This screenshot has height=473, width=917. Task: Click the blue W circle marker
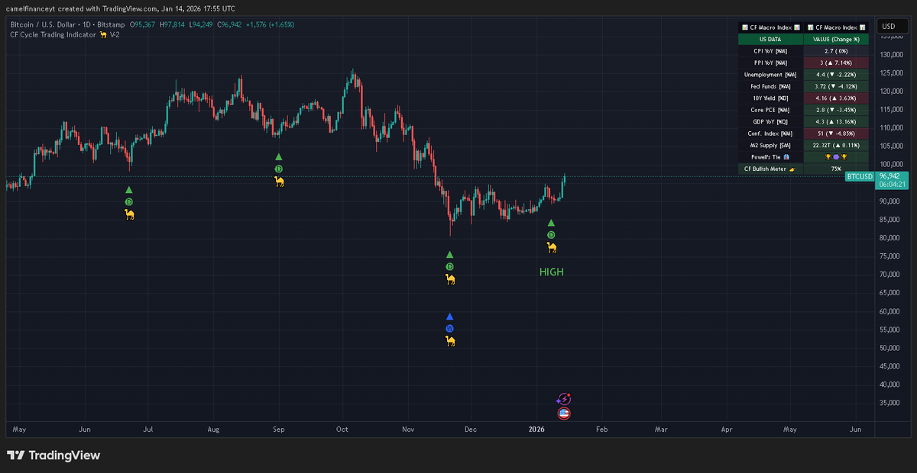pyautogui.click(x=450, y=328)
